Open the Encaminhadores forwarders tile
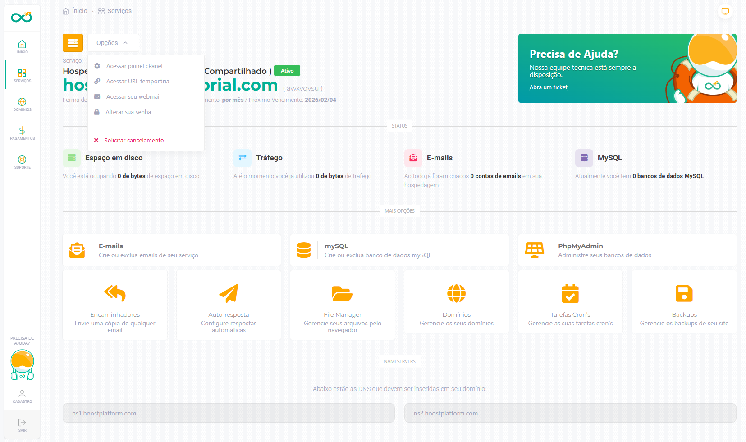This screenshot has height=442, width=746. pyautogui.click(x=115, y=305)
